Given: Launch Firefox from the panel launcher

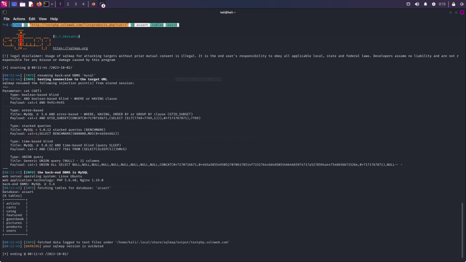Looking at the screenshot, I should point(39,4).
